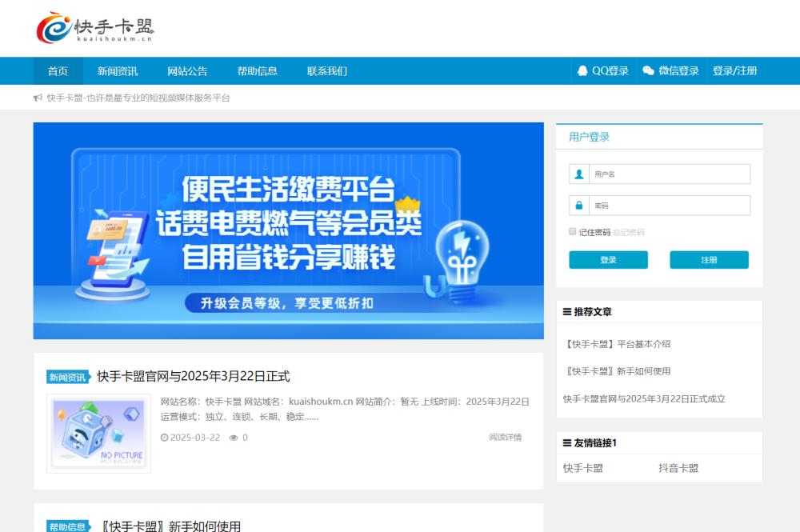Focus the 密码 input field

pyautogui.click(x=670, y=206)
